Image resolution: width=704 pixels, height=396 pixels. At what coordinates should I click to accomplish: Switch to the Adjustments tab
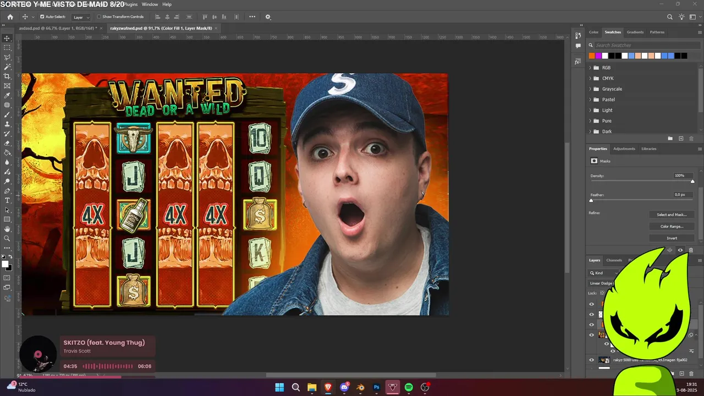tap(624, 148)
